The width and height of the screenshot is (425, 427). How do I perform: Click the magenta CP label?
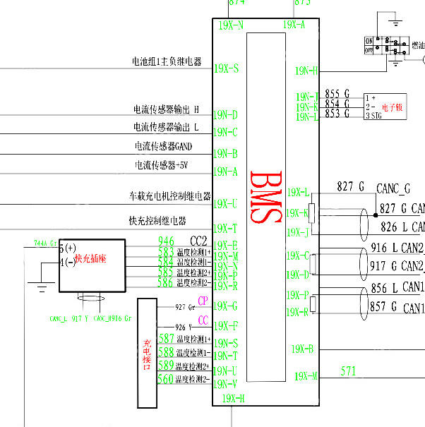coord(203,301)
